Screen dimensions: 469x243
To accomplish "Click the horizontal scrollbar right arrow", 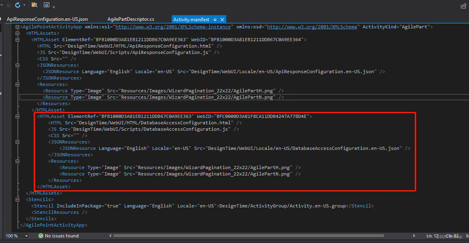I will point(414,236).
